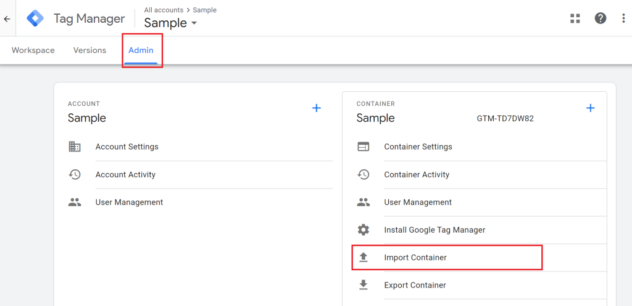Click the Account Settings building icon
Image resolution: width=632 pixels, height=306 pixels.
coord(75,147)
